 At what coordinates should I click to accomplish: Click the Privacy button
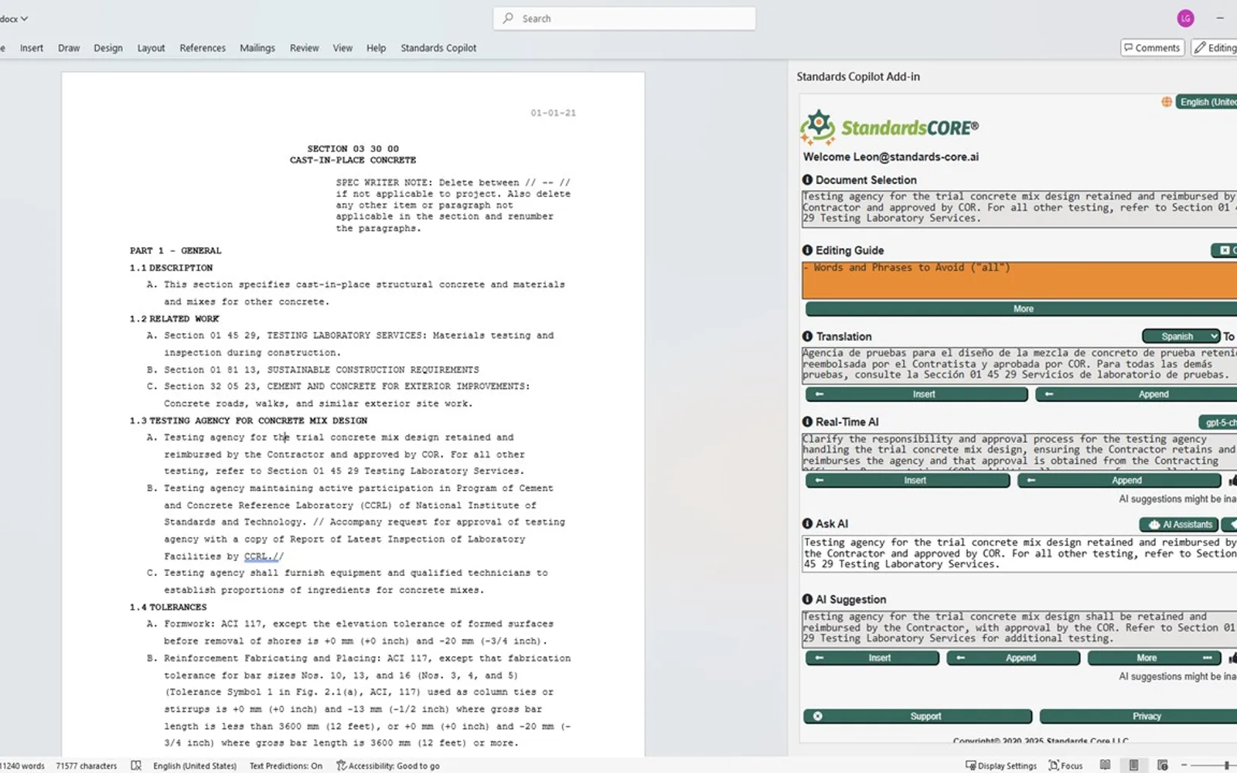[1138, 716]
